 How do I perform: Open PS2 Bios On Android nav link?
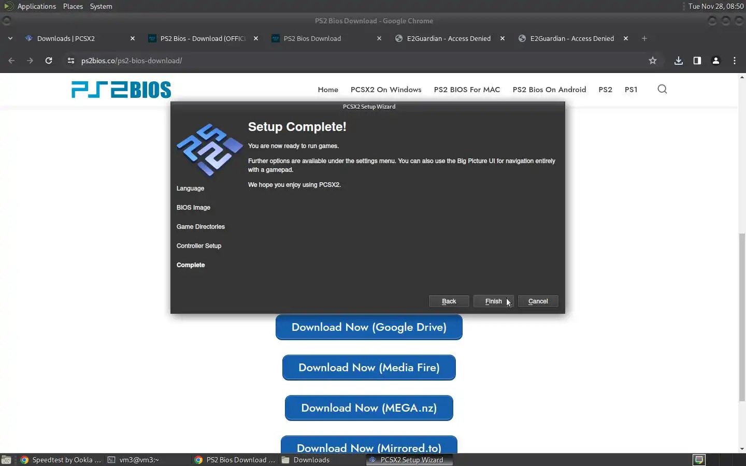click(549, 90)
